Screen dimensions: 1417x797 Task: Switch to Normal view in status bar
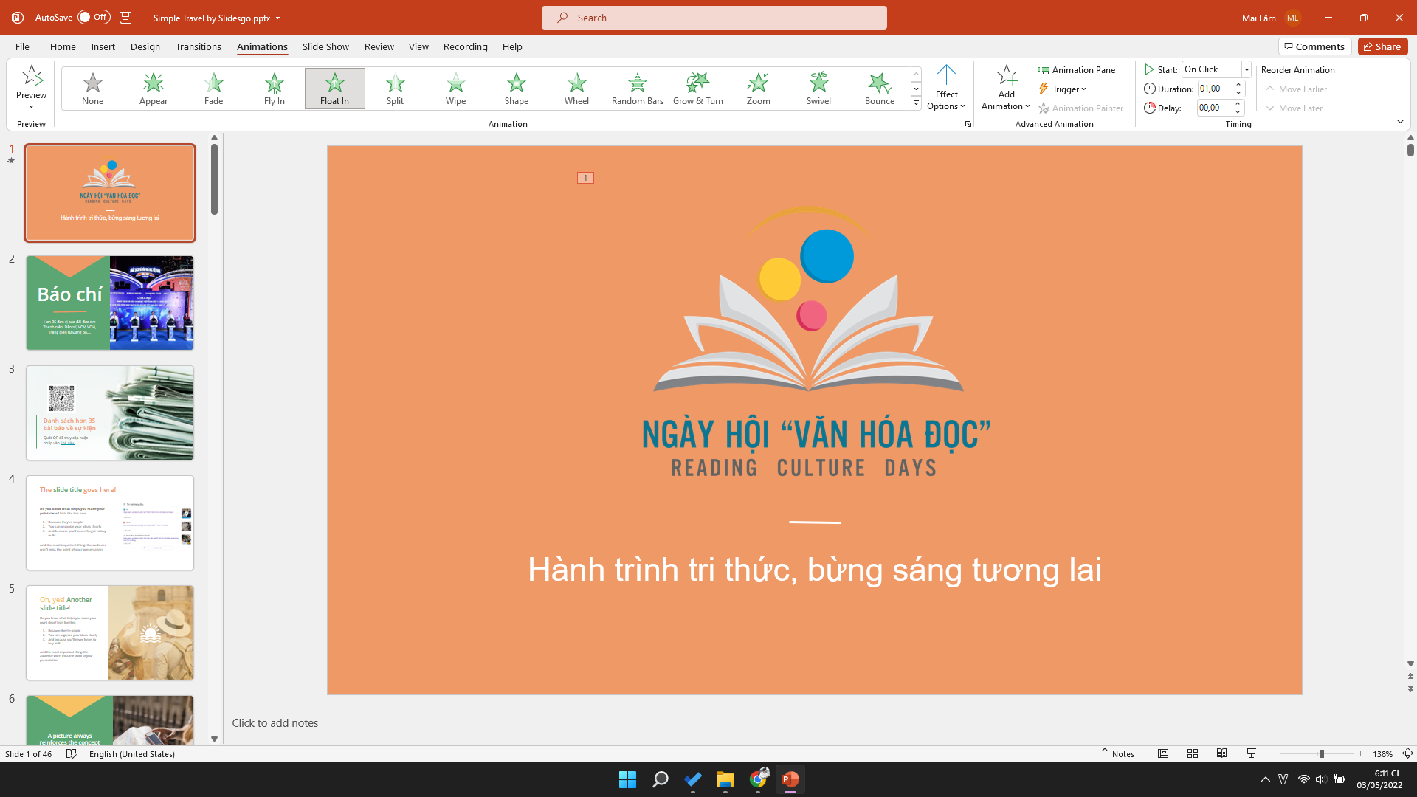pyautogui.click(x=1163, y=753)
